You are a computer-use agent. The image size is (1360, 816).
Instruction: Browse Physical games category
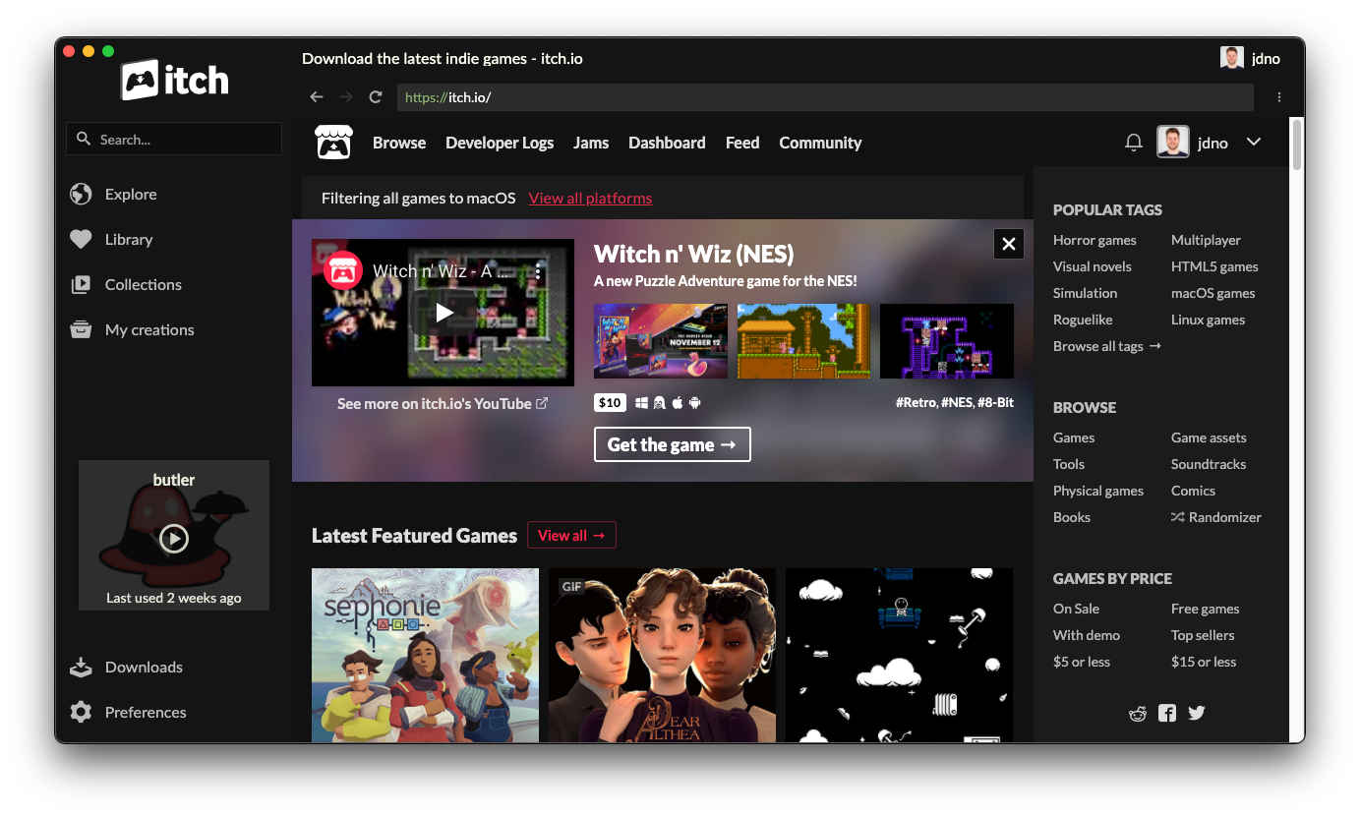click(x=1098, y=491)
